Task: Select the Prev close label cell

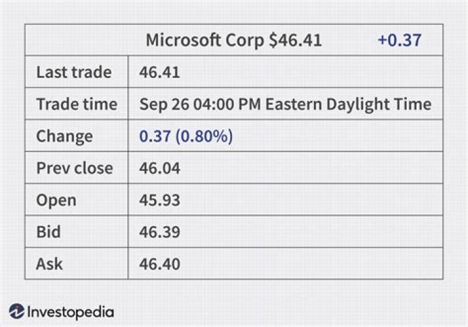Action: click(x=74, y=168)
